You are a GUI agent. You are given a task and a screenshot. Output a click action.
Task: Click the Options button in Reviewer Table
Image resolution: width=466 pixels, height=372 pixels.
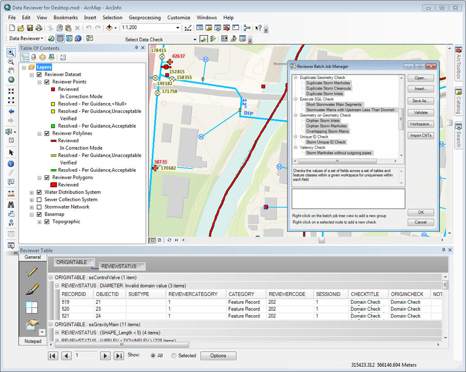click(x=218, y=355)
